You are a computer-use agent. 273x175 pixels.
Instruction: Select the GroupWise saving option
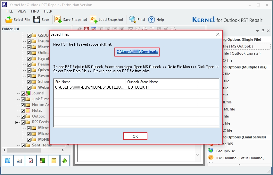coord(226,151)
